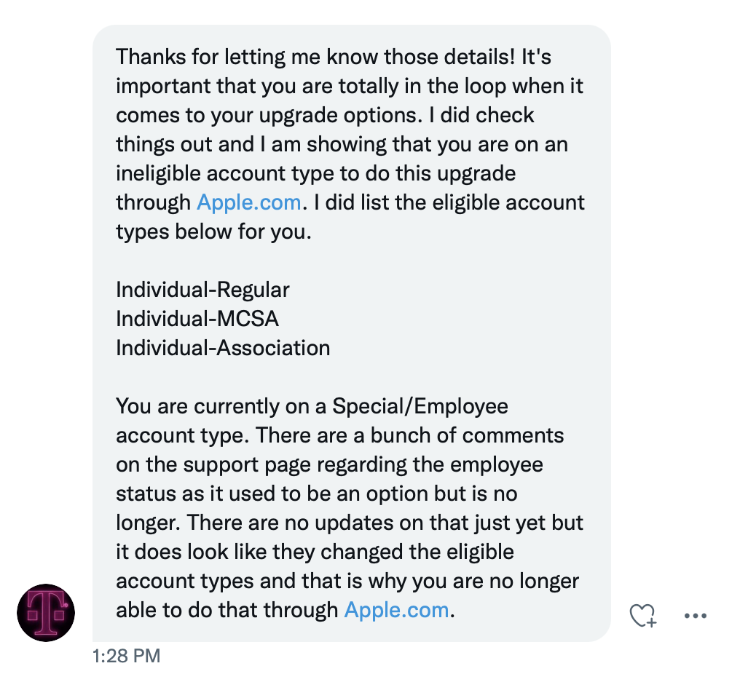Image resolution: width=740 pixels, height=674 pixels.
Task: Click the 'types below for you.' line
Action: [x=214, y=232]
